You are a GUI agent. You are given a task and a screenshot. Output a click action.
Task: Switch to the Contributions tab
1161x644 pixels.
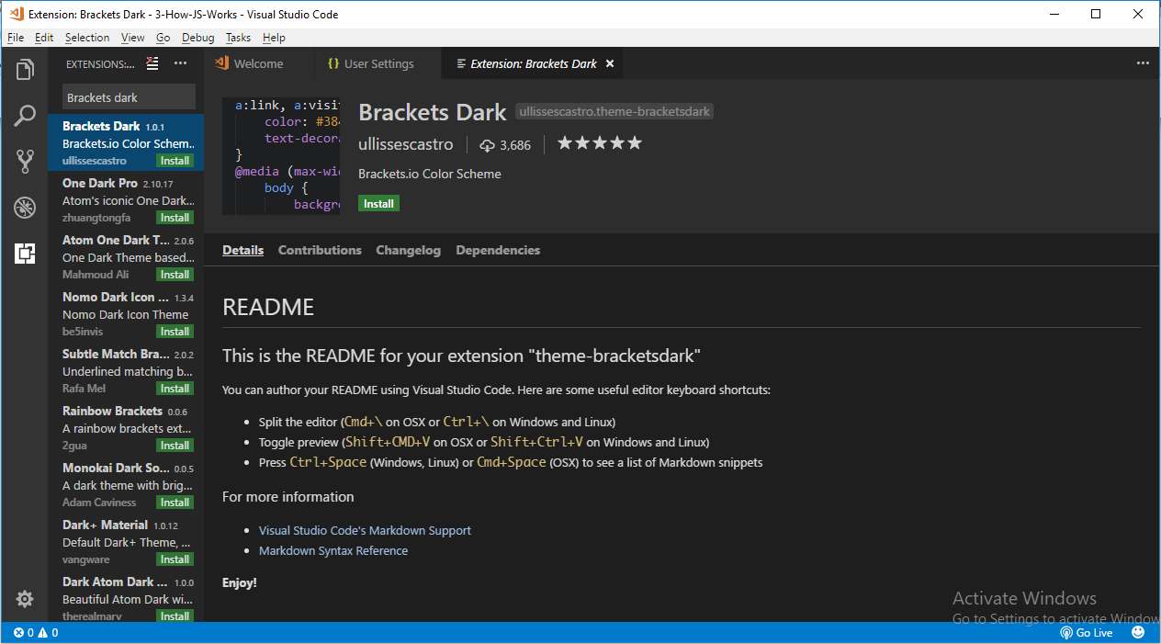tap(319, 249)
